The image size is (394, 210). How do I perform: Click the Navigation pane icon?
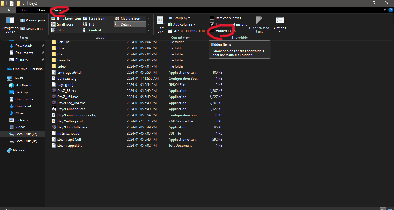[x=10, y=20]
